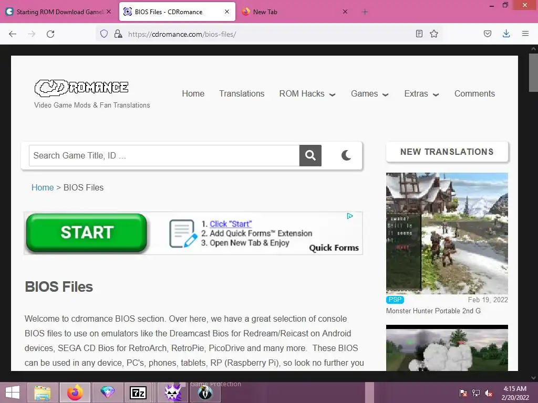
Task: Click the Search Game Title, ID field
Action: coord(164,155)
